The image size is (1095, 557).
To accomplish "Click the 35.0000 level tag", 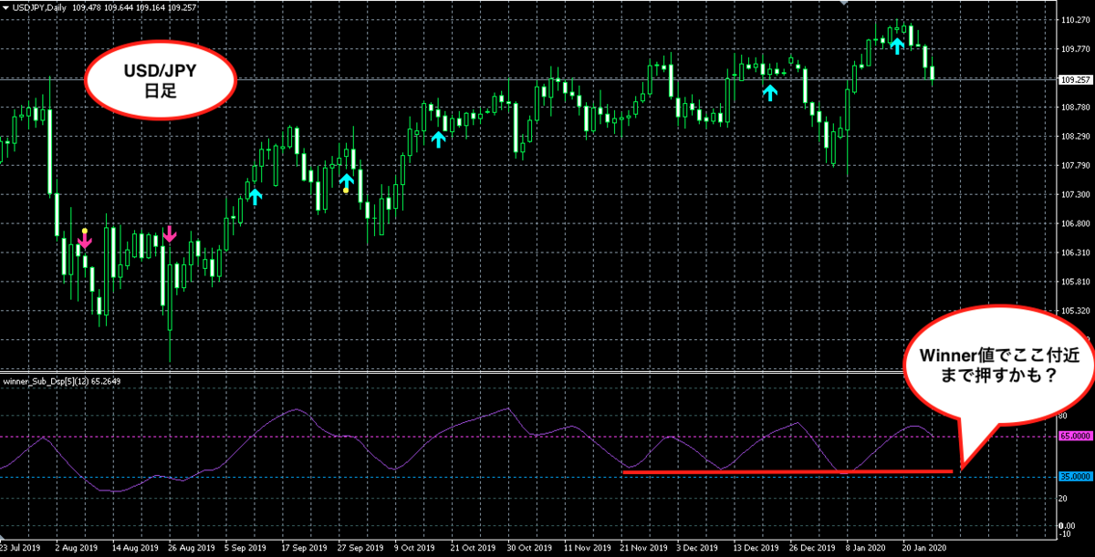I will (1075, 476).
